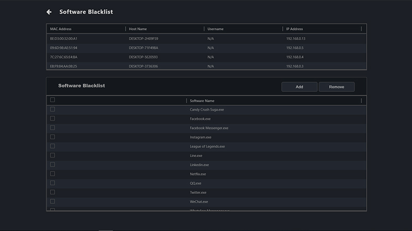Click the Remove button
This screenshot has width=412, height=231.
click(x=336, y=87)
